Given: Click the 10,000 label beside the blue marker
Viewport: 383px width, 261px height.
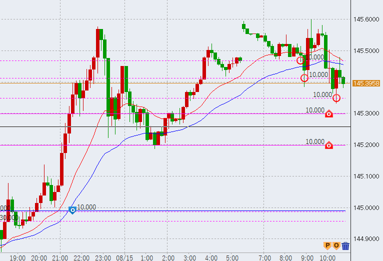Looking at the screenshot, I should [x=87, y=207].
